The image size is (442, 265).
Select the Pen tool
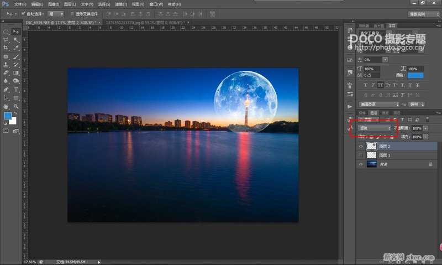(x=6, y=90)
